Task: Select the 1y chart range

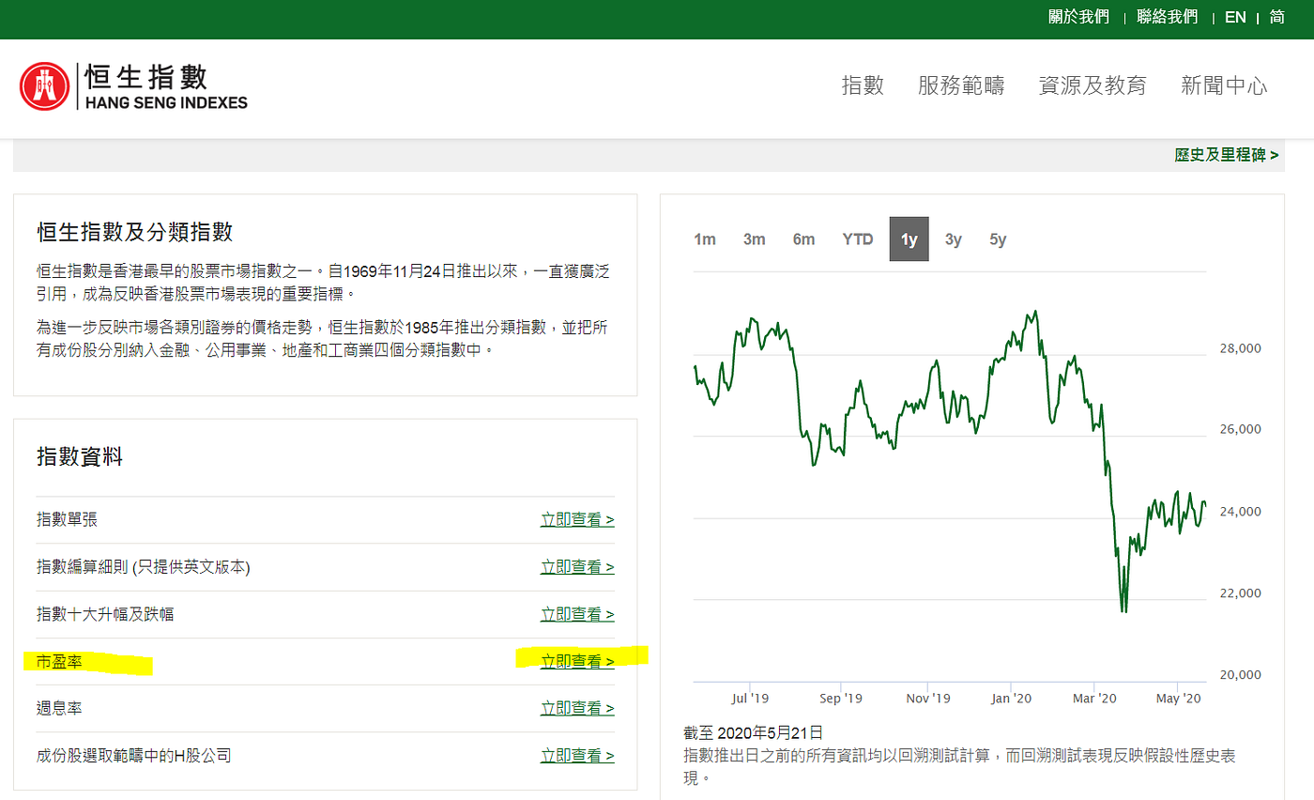Action: (909, 239)
